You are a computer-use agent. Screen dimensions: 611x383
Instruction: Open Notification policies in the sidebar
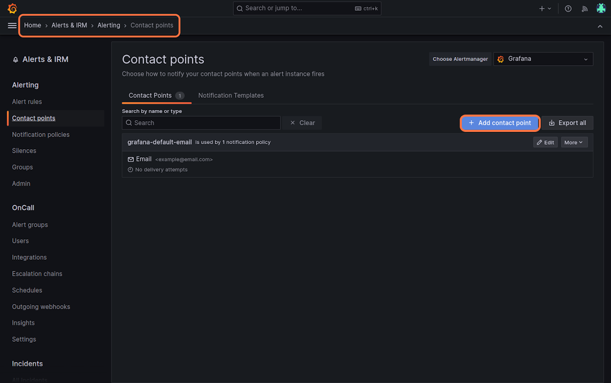coord(41,134)
